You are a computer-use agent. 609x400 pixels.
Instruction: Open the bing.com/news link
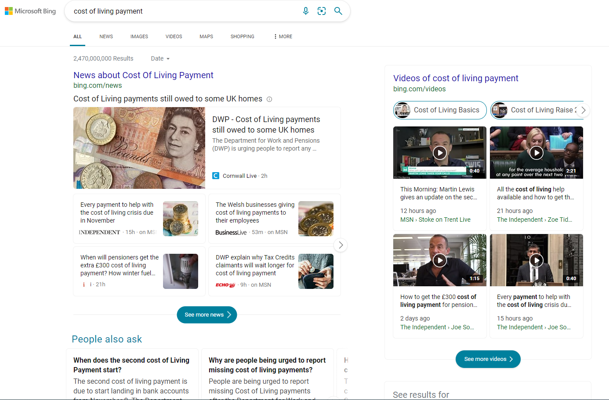98,86
